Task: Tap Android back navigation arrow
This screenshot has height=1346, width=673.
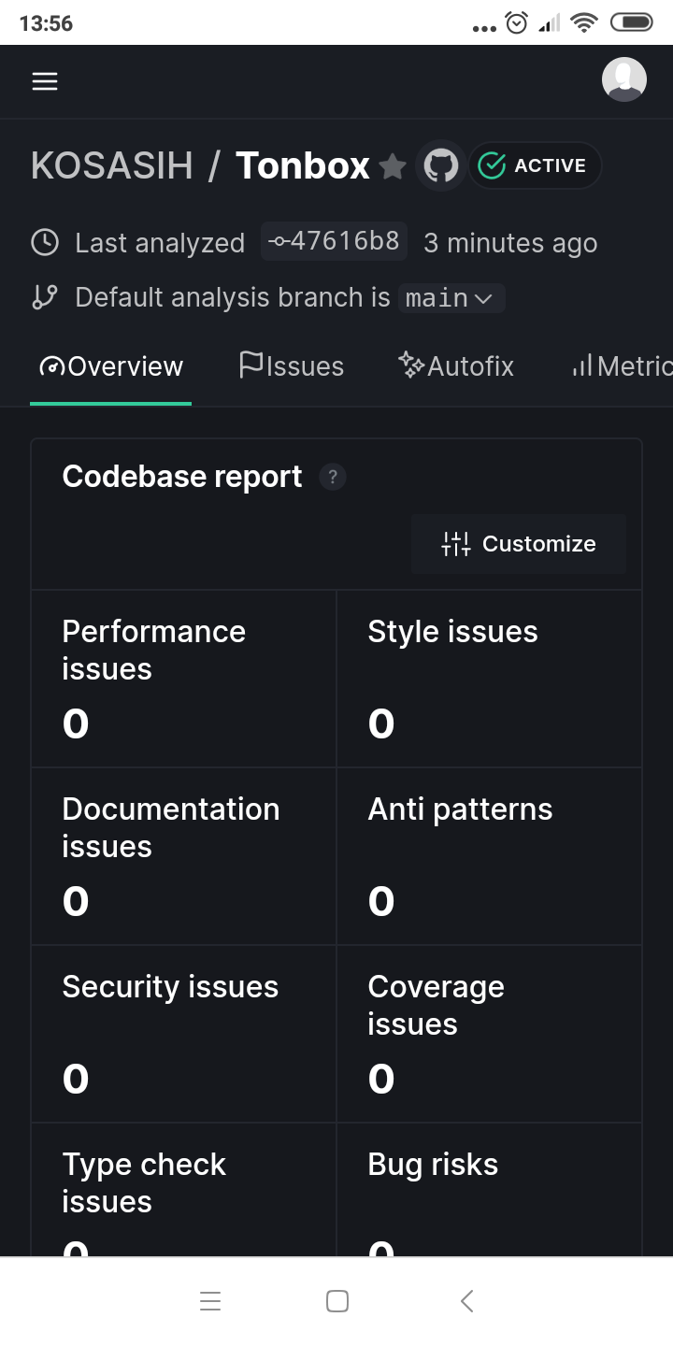Action: (x=467, y=1301)
